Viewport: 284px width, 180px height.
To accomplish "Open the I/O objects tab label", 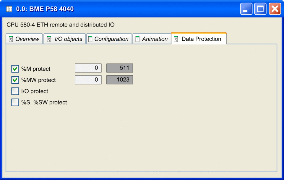I will pos(68,39).
